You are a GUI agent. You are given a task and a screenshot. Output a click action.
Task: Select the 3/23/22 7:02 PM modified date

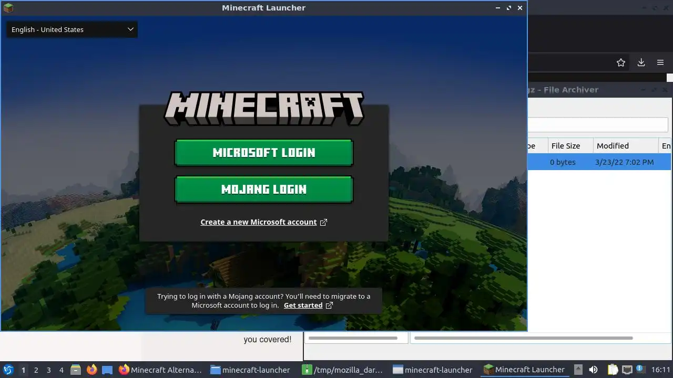(x=624, y=162)
